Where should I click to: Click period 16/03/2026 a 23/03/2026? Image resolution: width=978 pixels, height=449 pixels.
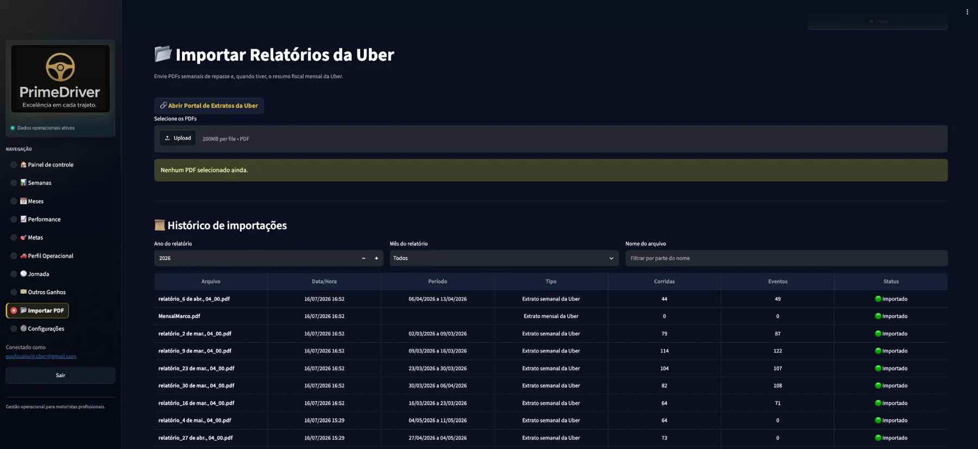point(437,403)
